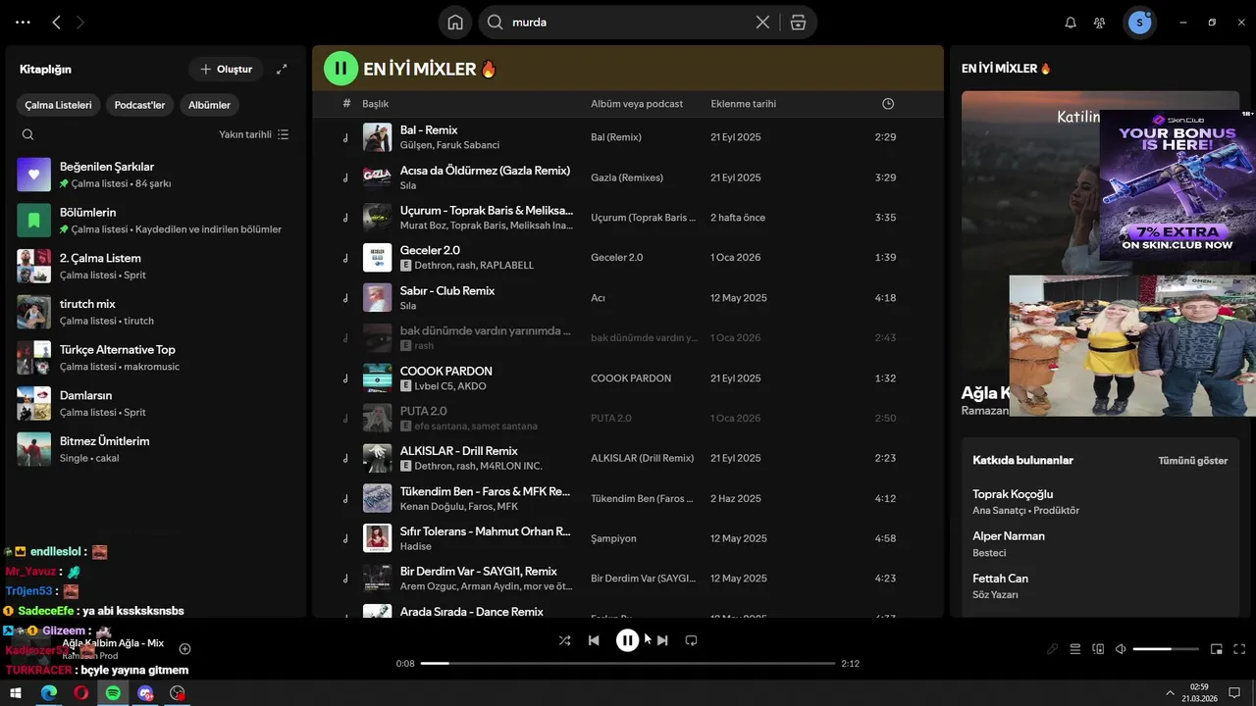Open the profile avatar 'S' menu
This screenshot has height=706, width=1256.
[x=1139, y=22]
